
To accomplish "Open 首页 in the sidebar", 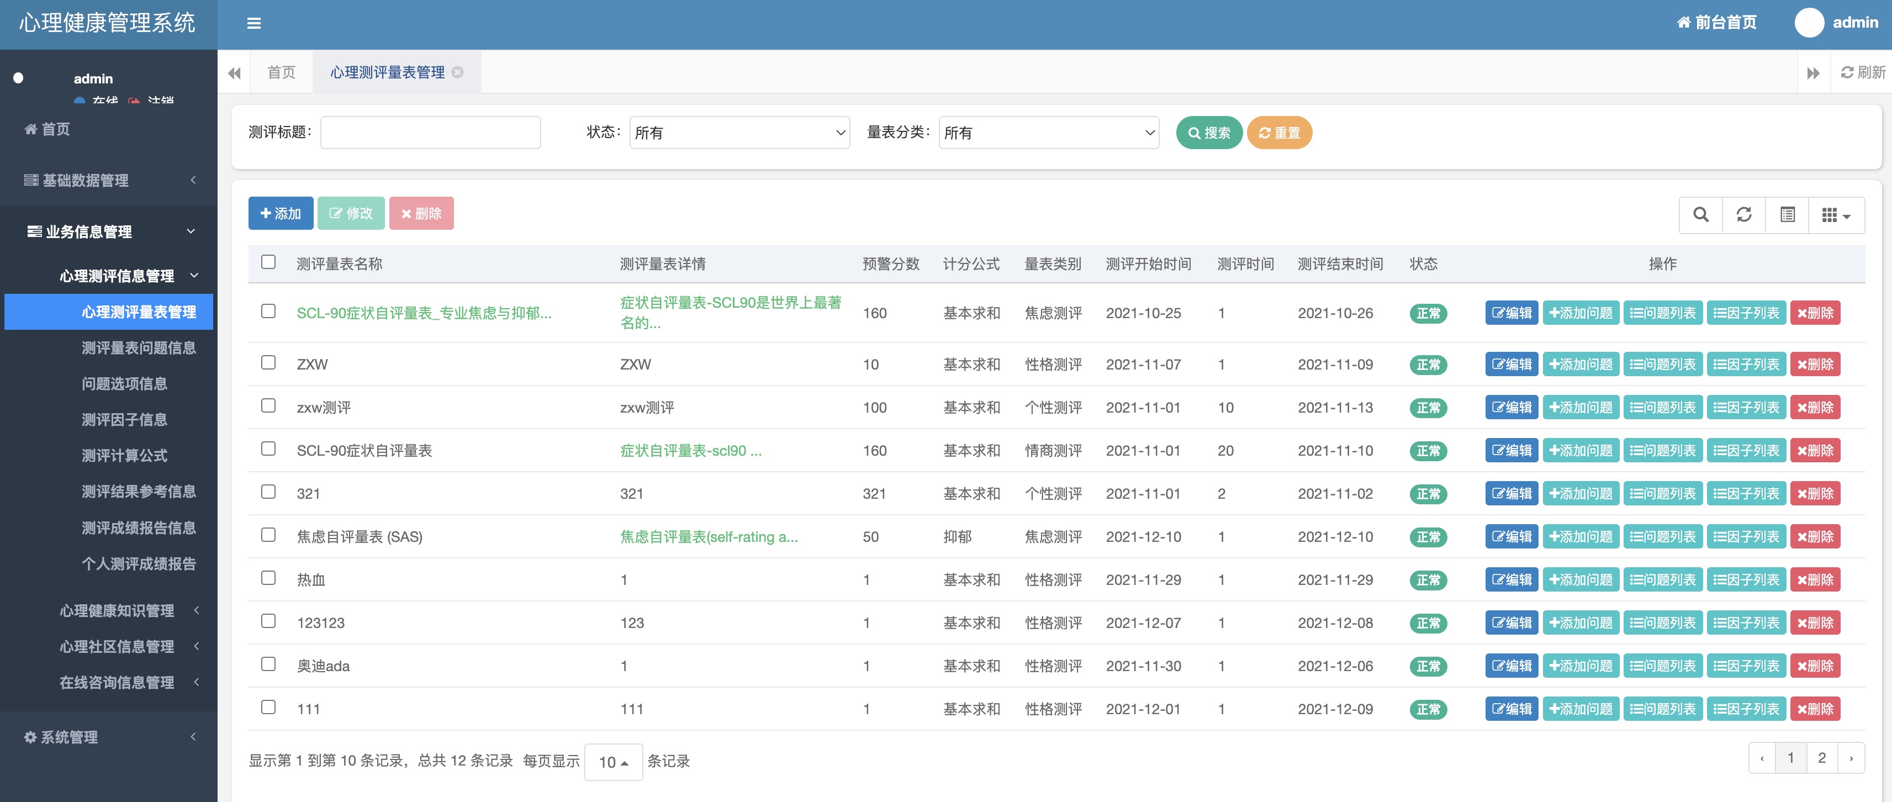I will 109,129.
